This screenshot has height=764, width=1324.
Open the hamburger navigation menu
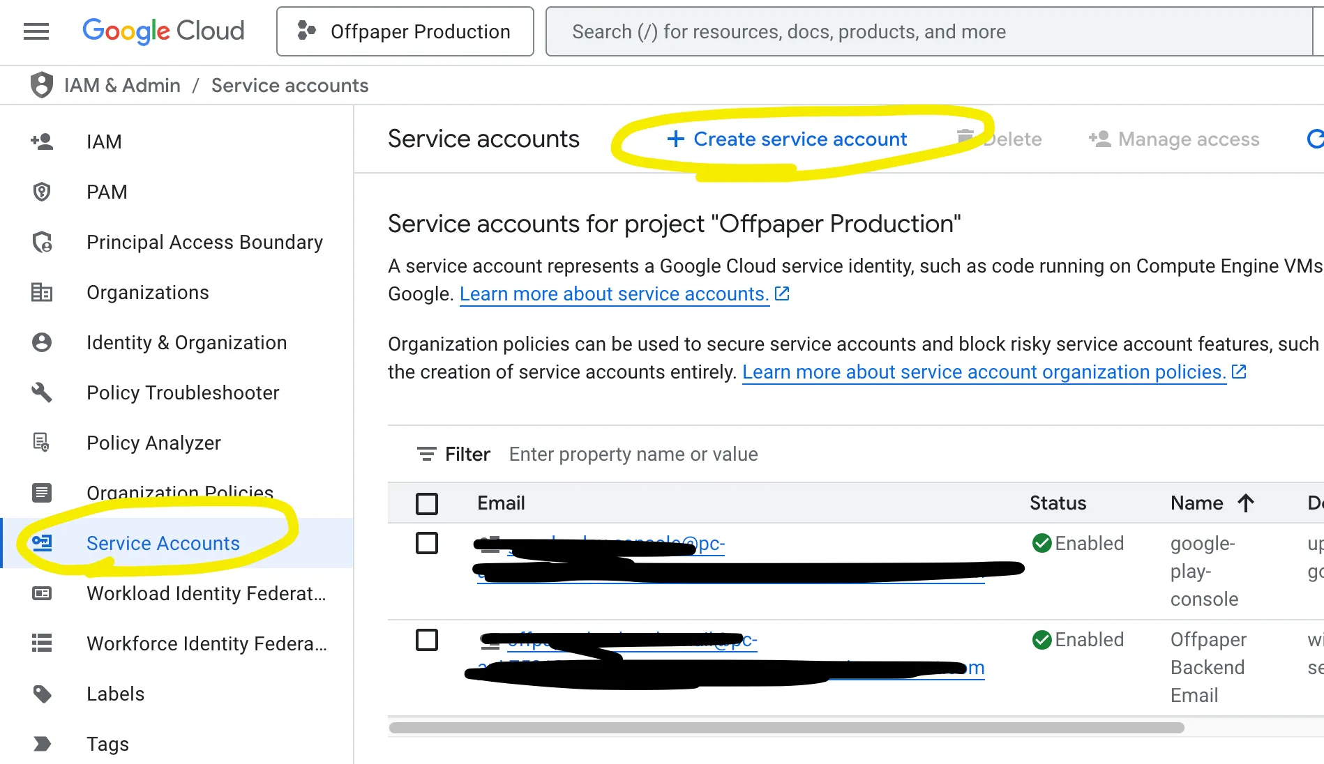(x=36, y=31)
